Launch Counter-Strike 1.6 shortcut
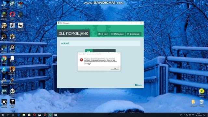Viewport: 208px width, 117px height. point(12,27)
